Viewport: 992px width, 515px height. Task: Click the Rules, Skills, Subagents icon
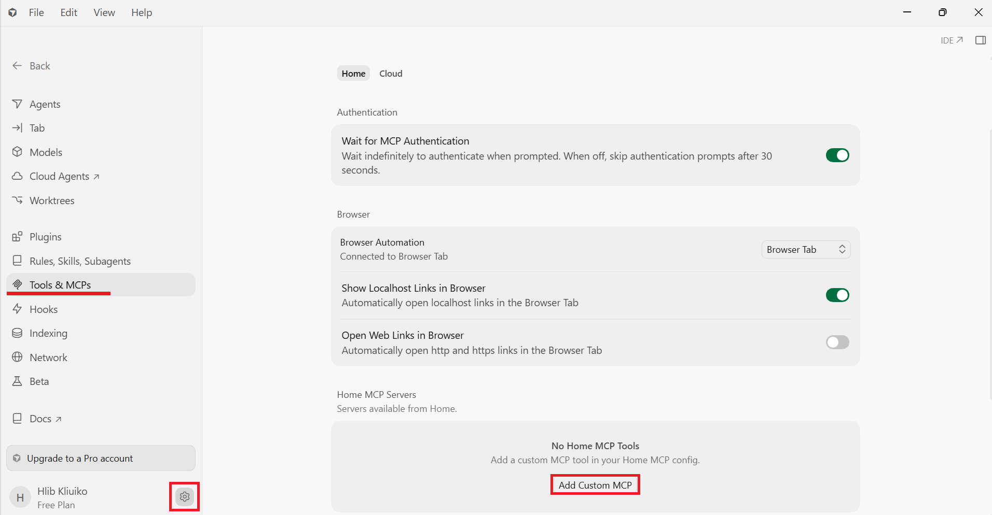(x=17, y=261)
